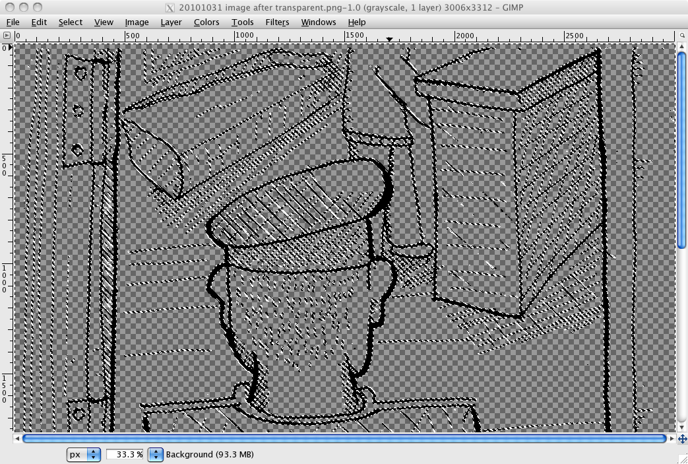This screenshot has width=688, height=464.
Task: Click the vertical scrollbar up arrow
Action: (681, 48)
